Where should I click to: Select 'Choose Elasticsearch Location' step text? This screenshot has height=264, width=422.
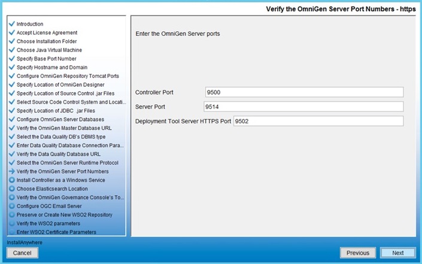coord(52,189)
